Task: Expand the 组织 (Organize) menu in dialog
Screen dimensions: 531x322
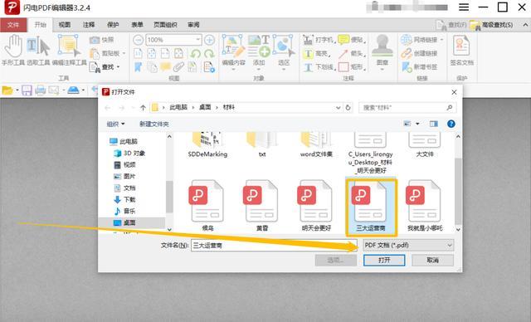Action: 116,124
